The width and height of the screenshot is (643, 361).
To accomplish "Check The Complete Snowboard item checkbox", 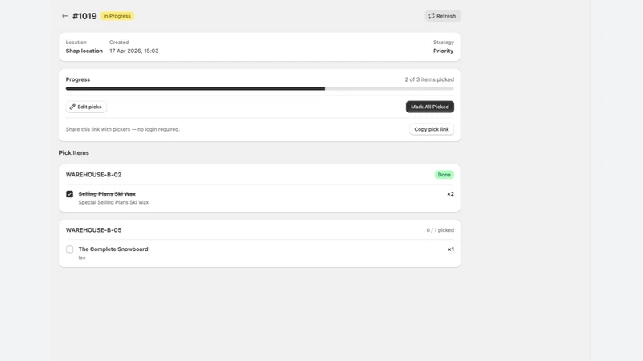I will pos(70,249).
